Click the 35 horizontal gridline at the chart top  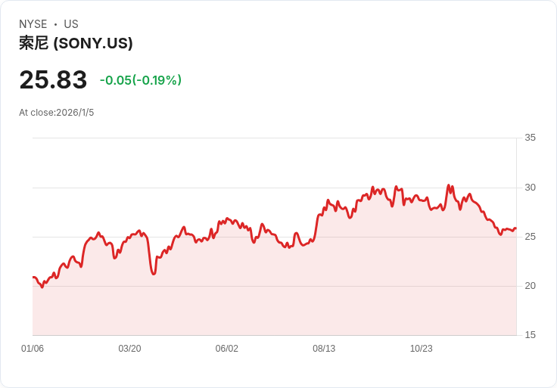point(272,138)
